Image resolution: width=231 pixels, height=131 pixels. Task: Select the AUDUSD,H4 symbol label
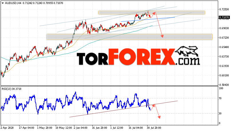point(13,3)
